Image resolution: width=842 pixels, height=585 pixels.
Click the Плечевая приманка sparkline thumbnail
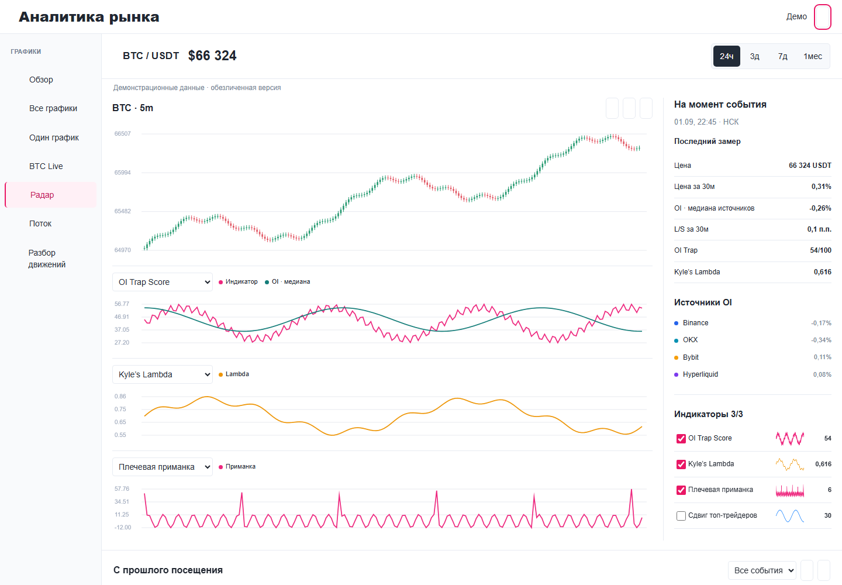pyautogui.click(x=790, y=490)
